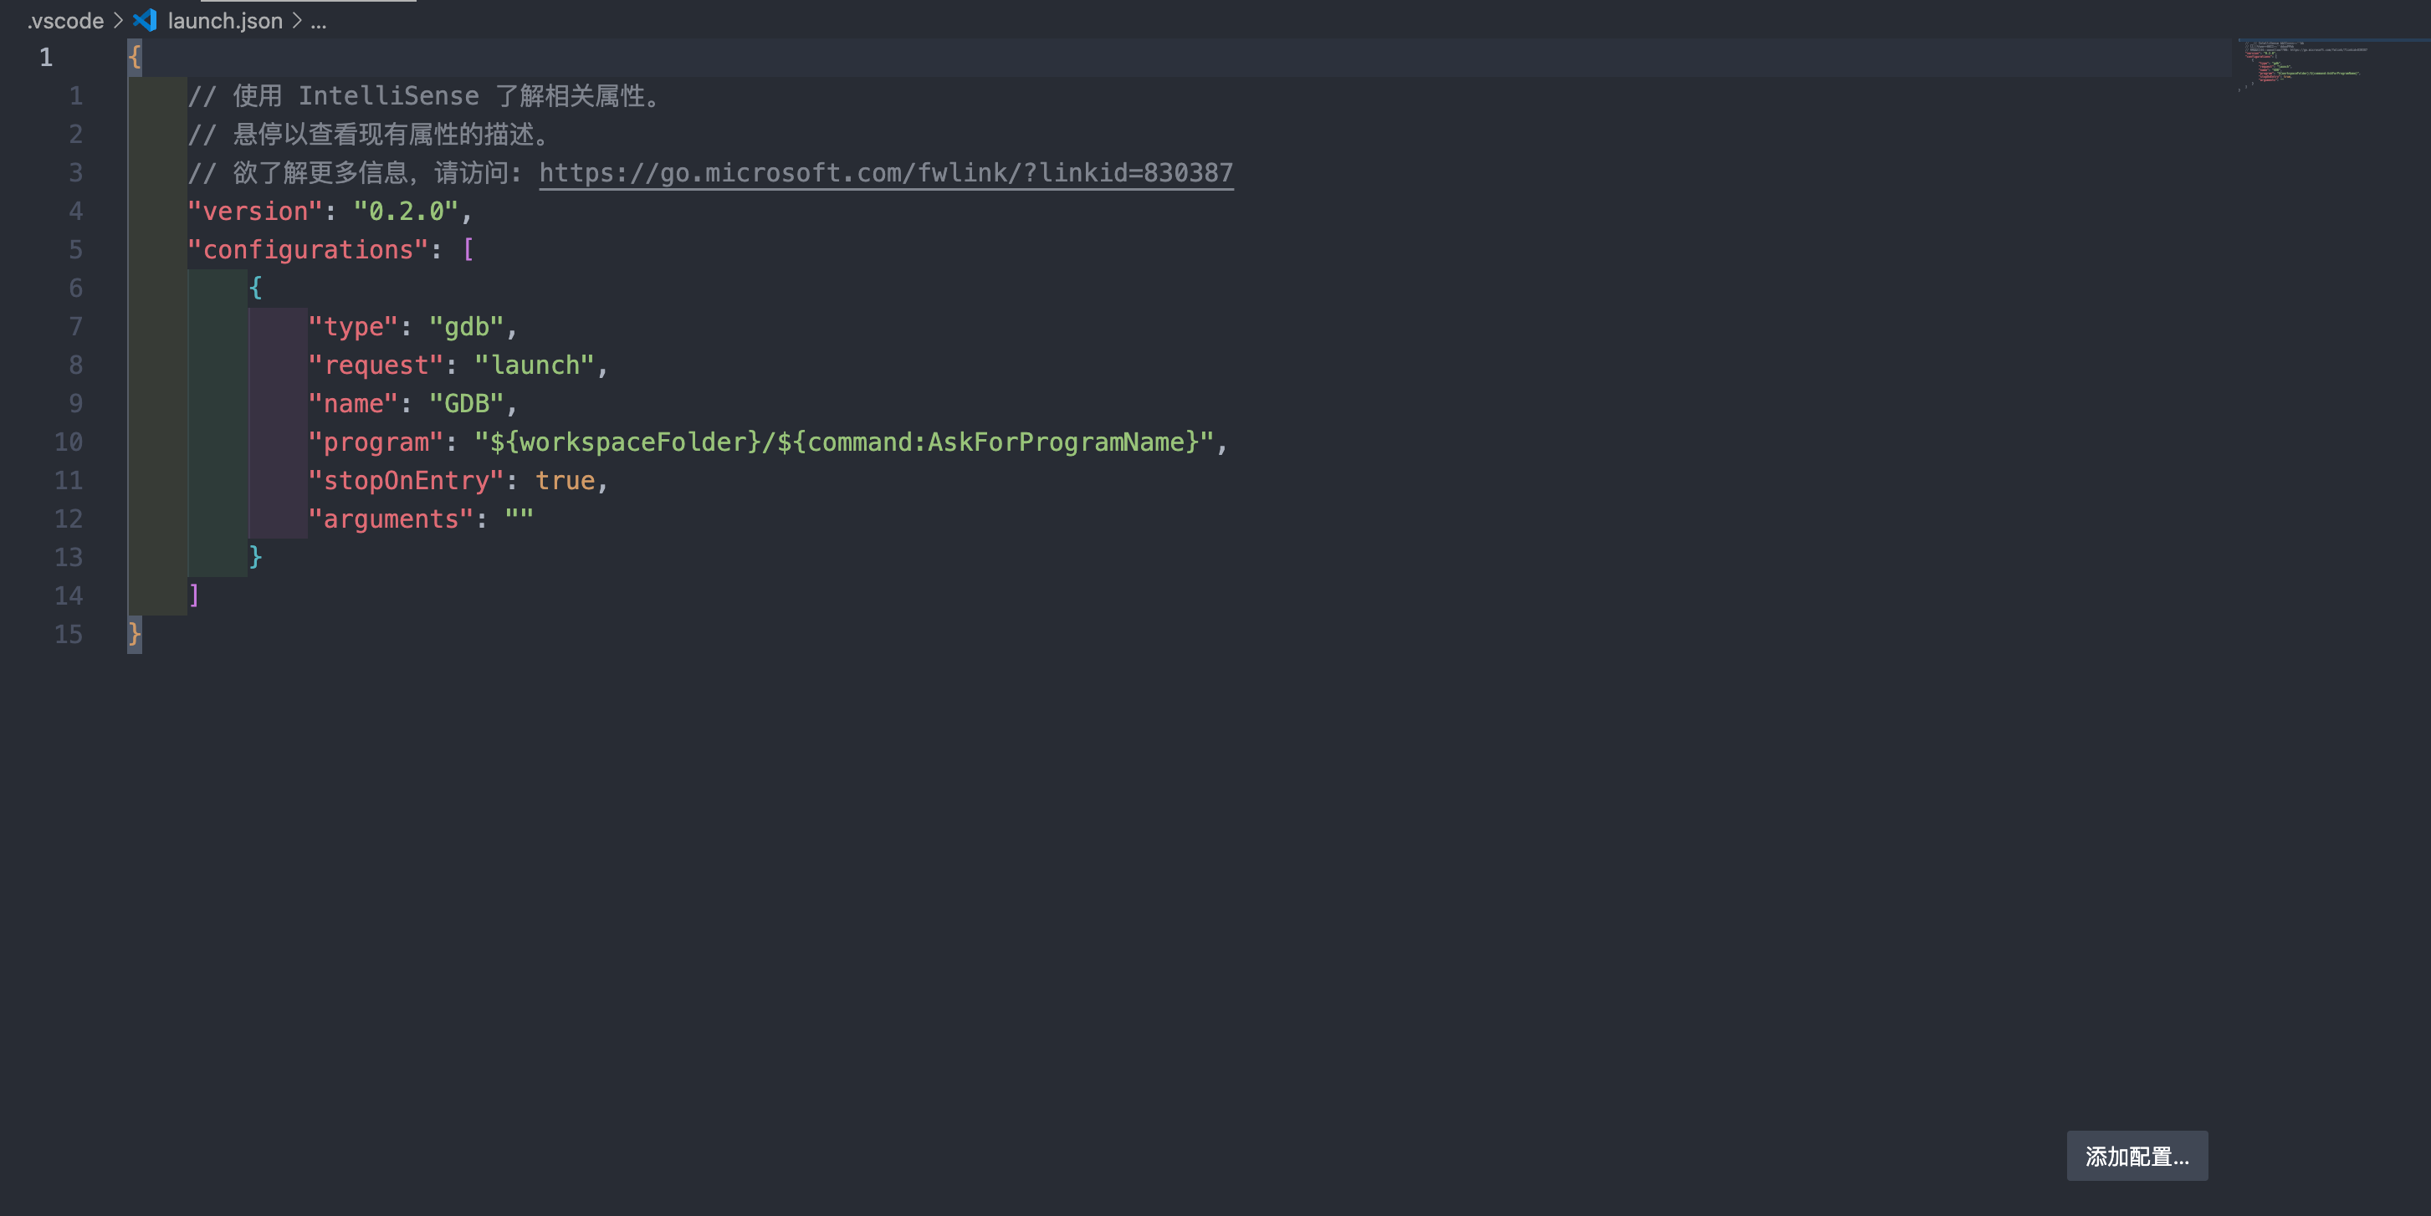
Task: Click the "configurations" key
Action: (x=308, y=250)
